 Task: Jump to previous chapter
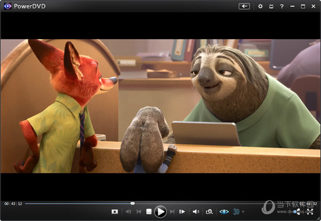tap(139, 211)
